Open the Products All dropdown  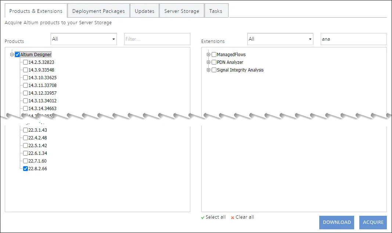tap(83, 39)
